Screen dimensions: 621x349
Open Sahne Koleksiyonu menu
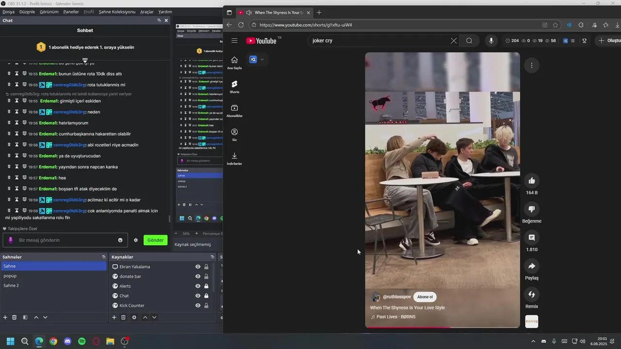point(117,12)
